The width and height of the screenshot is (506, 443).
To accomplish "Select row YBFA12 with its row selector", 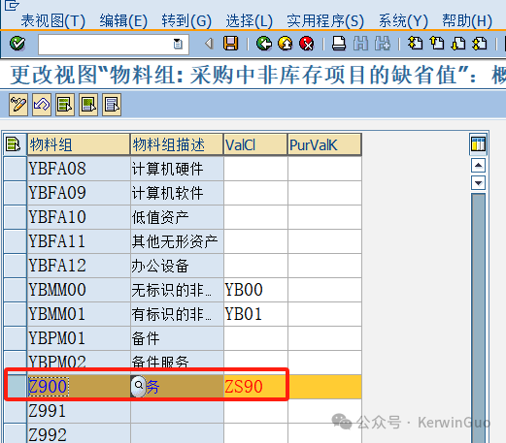I will (x=16, y=266).
